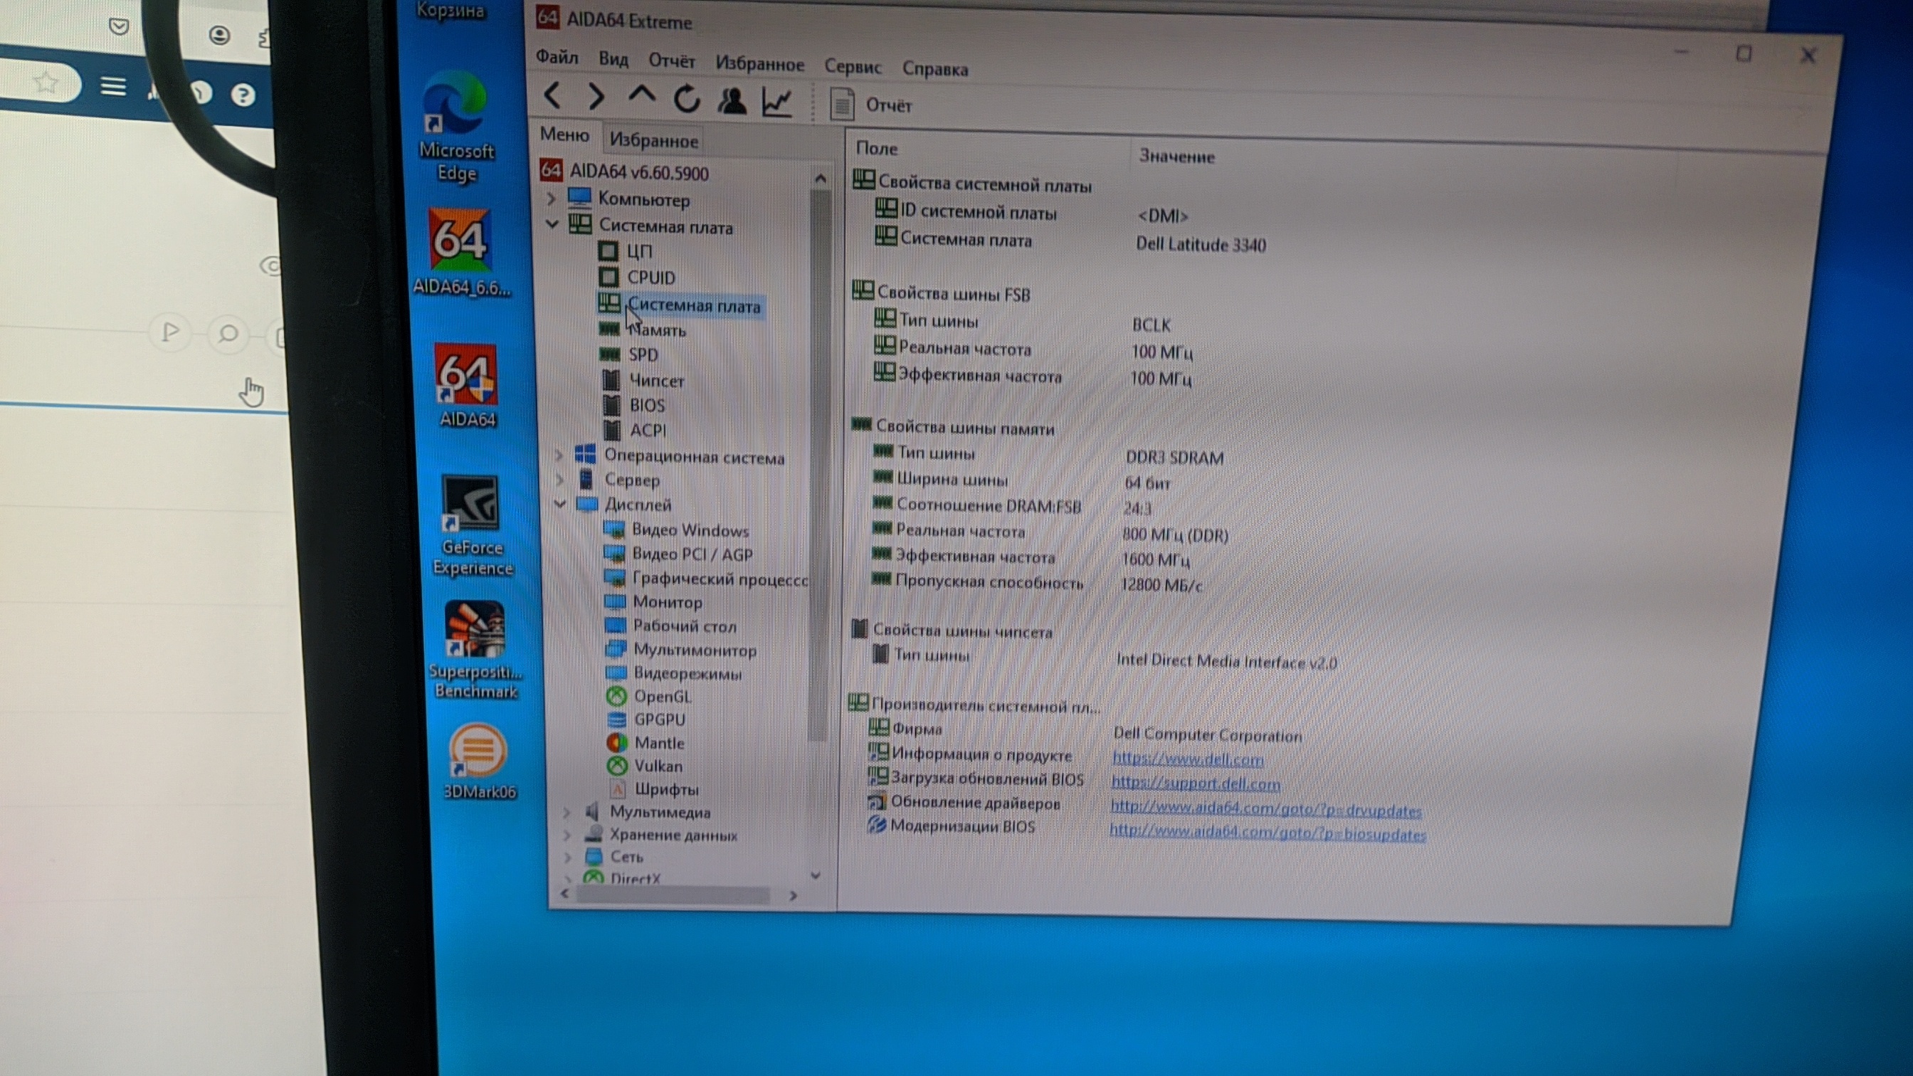1913x1076 pixels.
Task: Select ЦП in the tree
Action: coord(626,251)
